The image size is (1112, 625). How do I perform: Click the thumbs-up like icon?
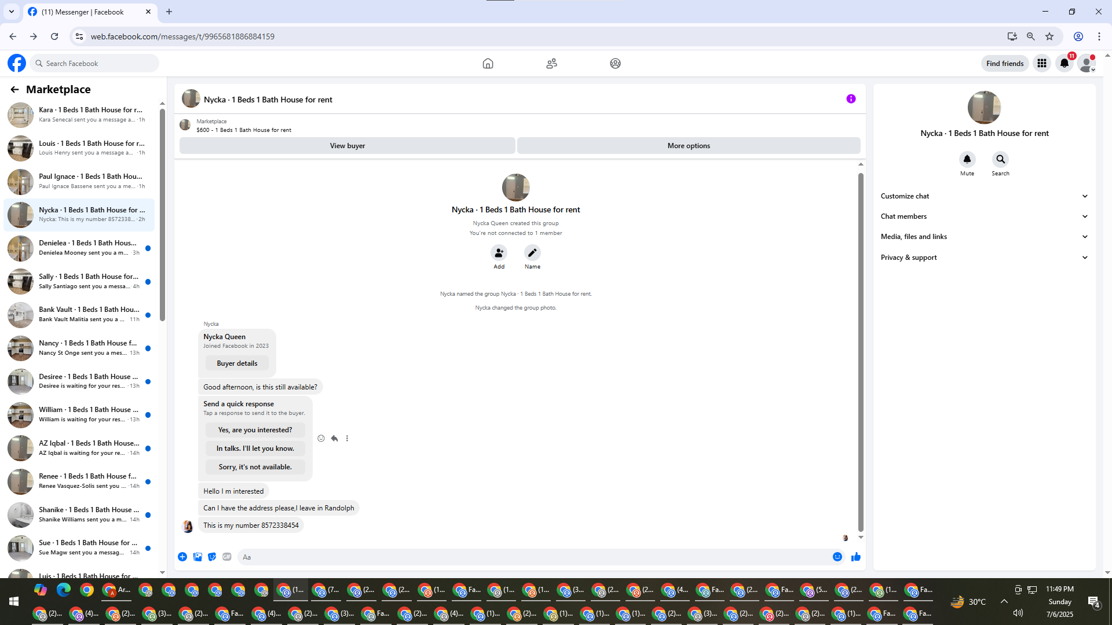tap(855, 557)
